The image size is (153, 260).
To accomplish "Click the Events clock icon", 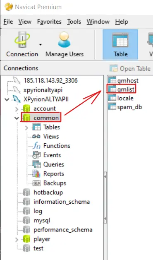I will [36, 155].
